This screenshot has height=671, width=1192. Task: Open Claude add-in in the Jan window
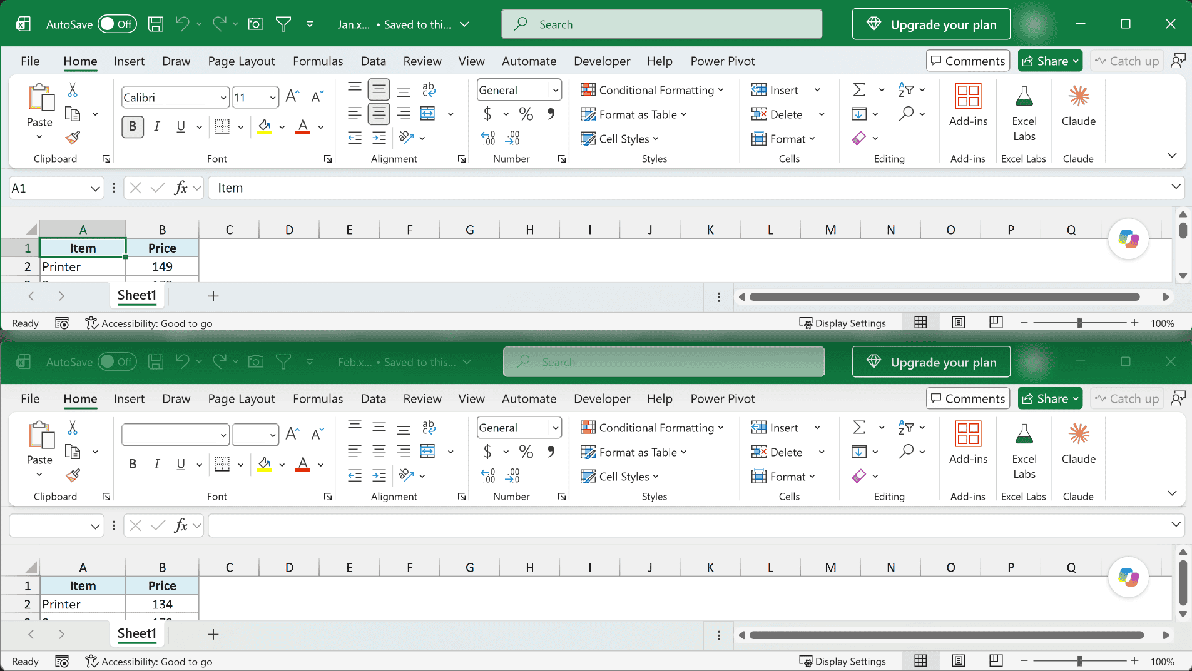[1079, 106]
